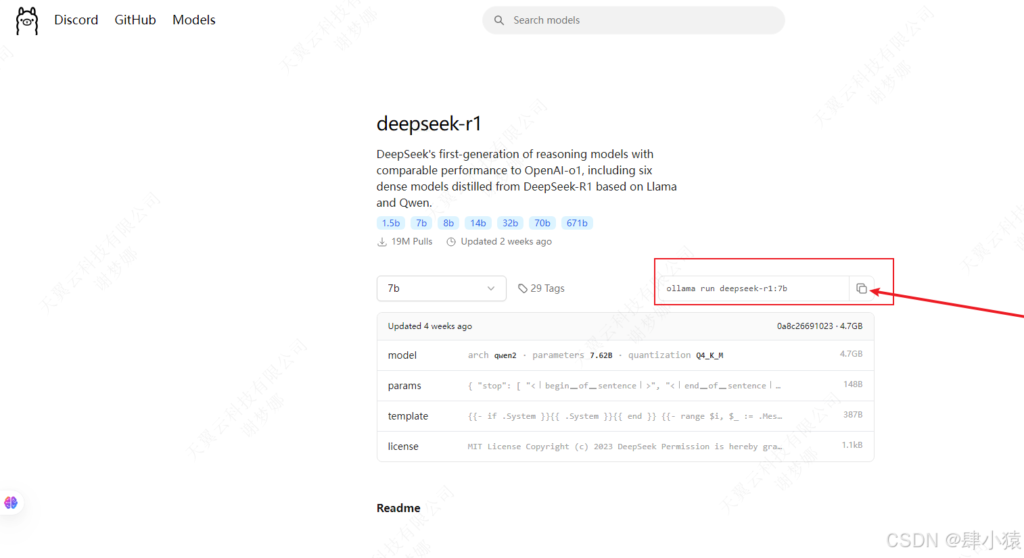Select the 70b tag badge

[542, 223]
